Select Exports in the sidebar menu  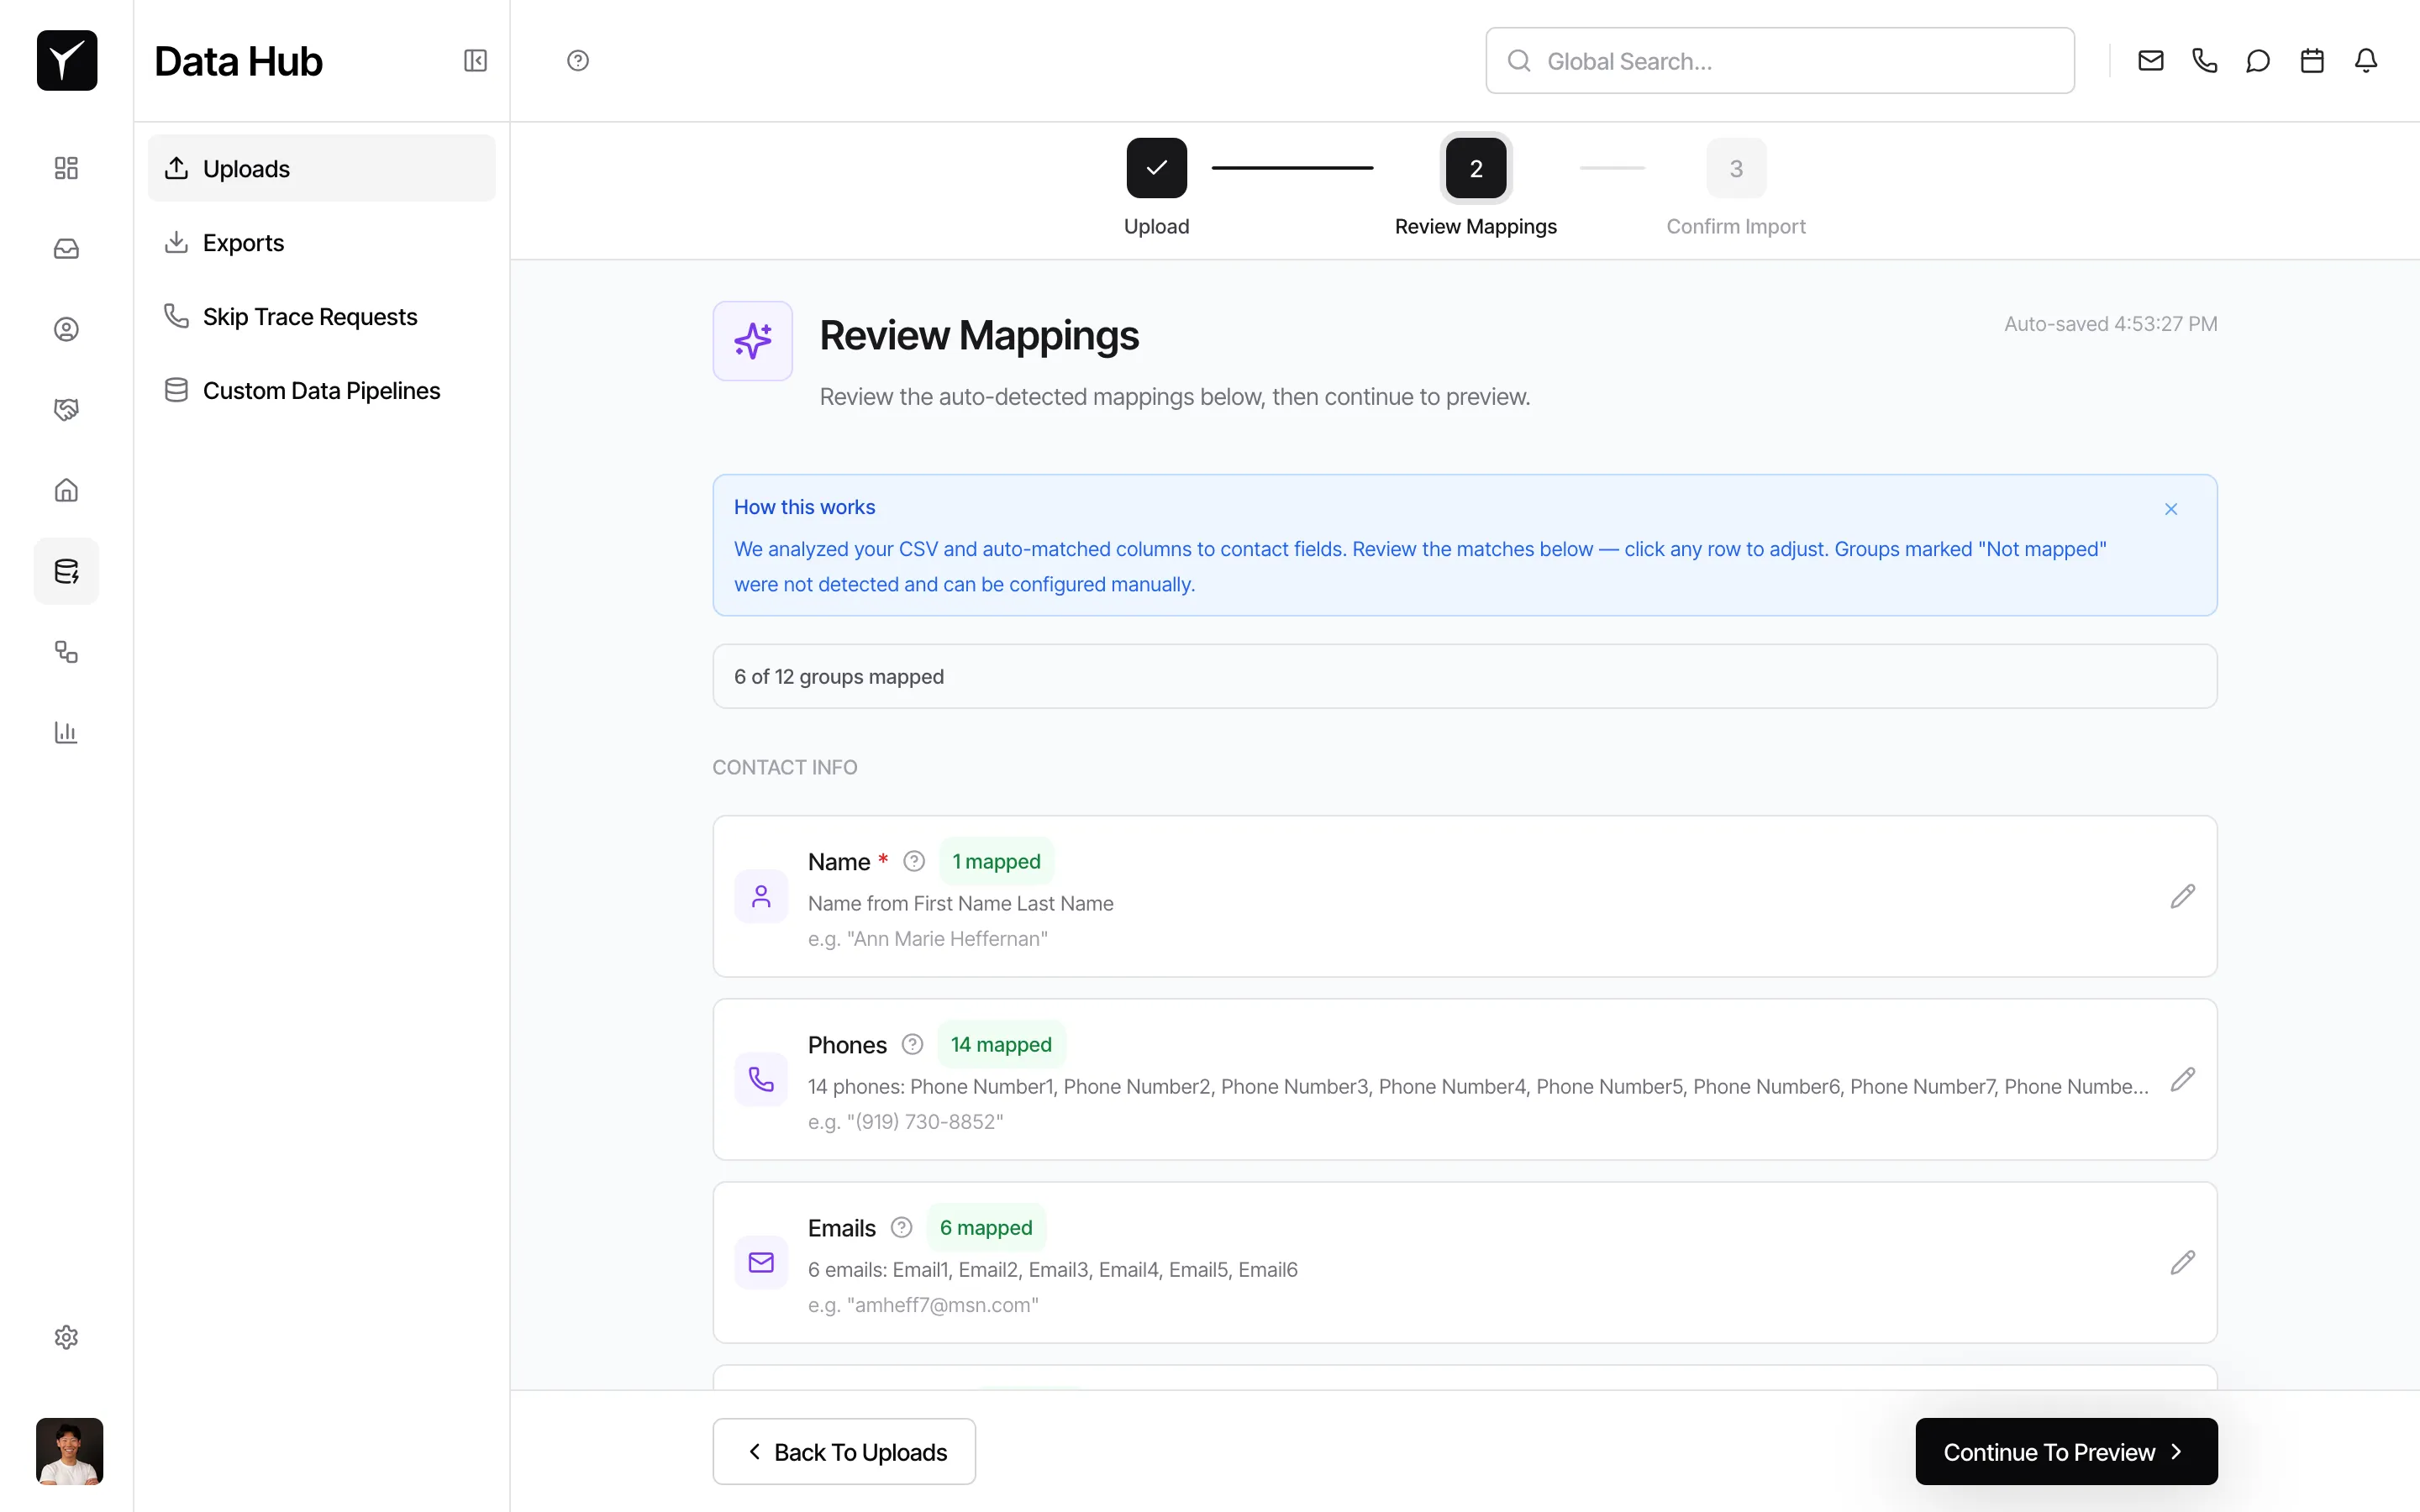(x=243, y=243)
